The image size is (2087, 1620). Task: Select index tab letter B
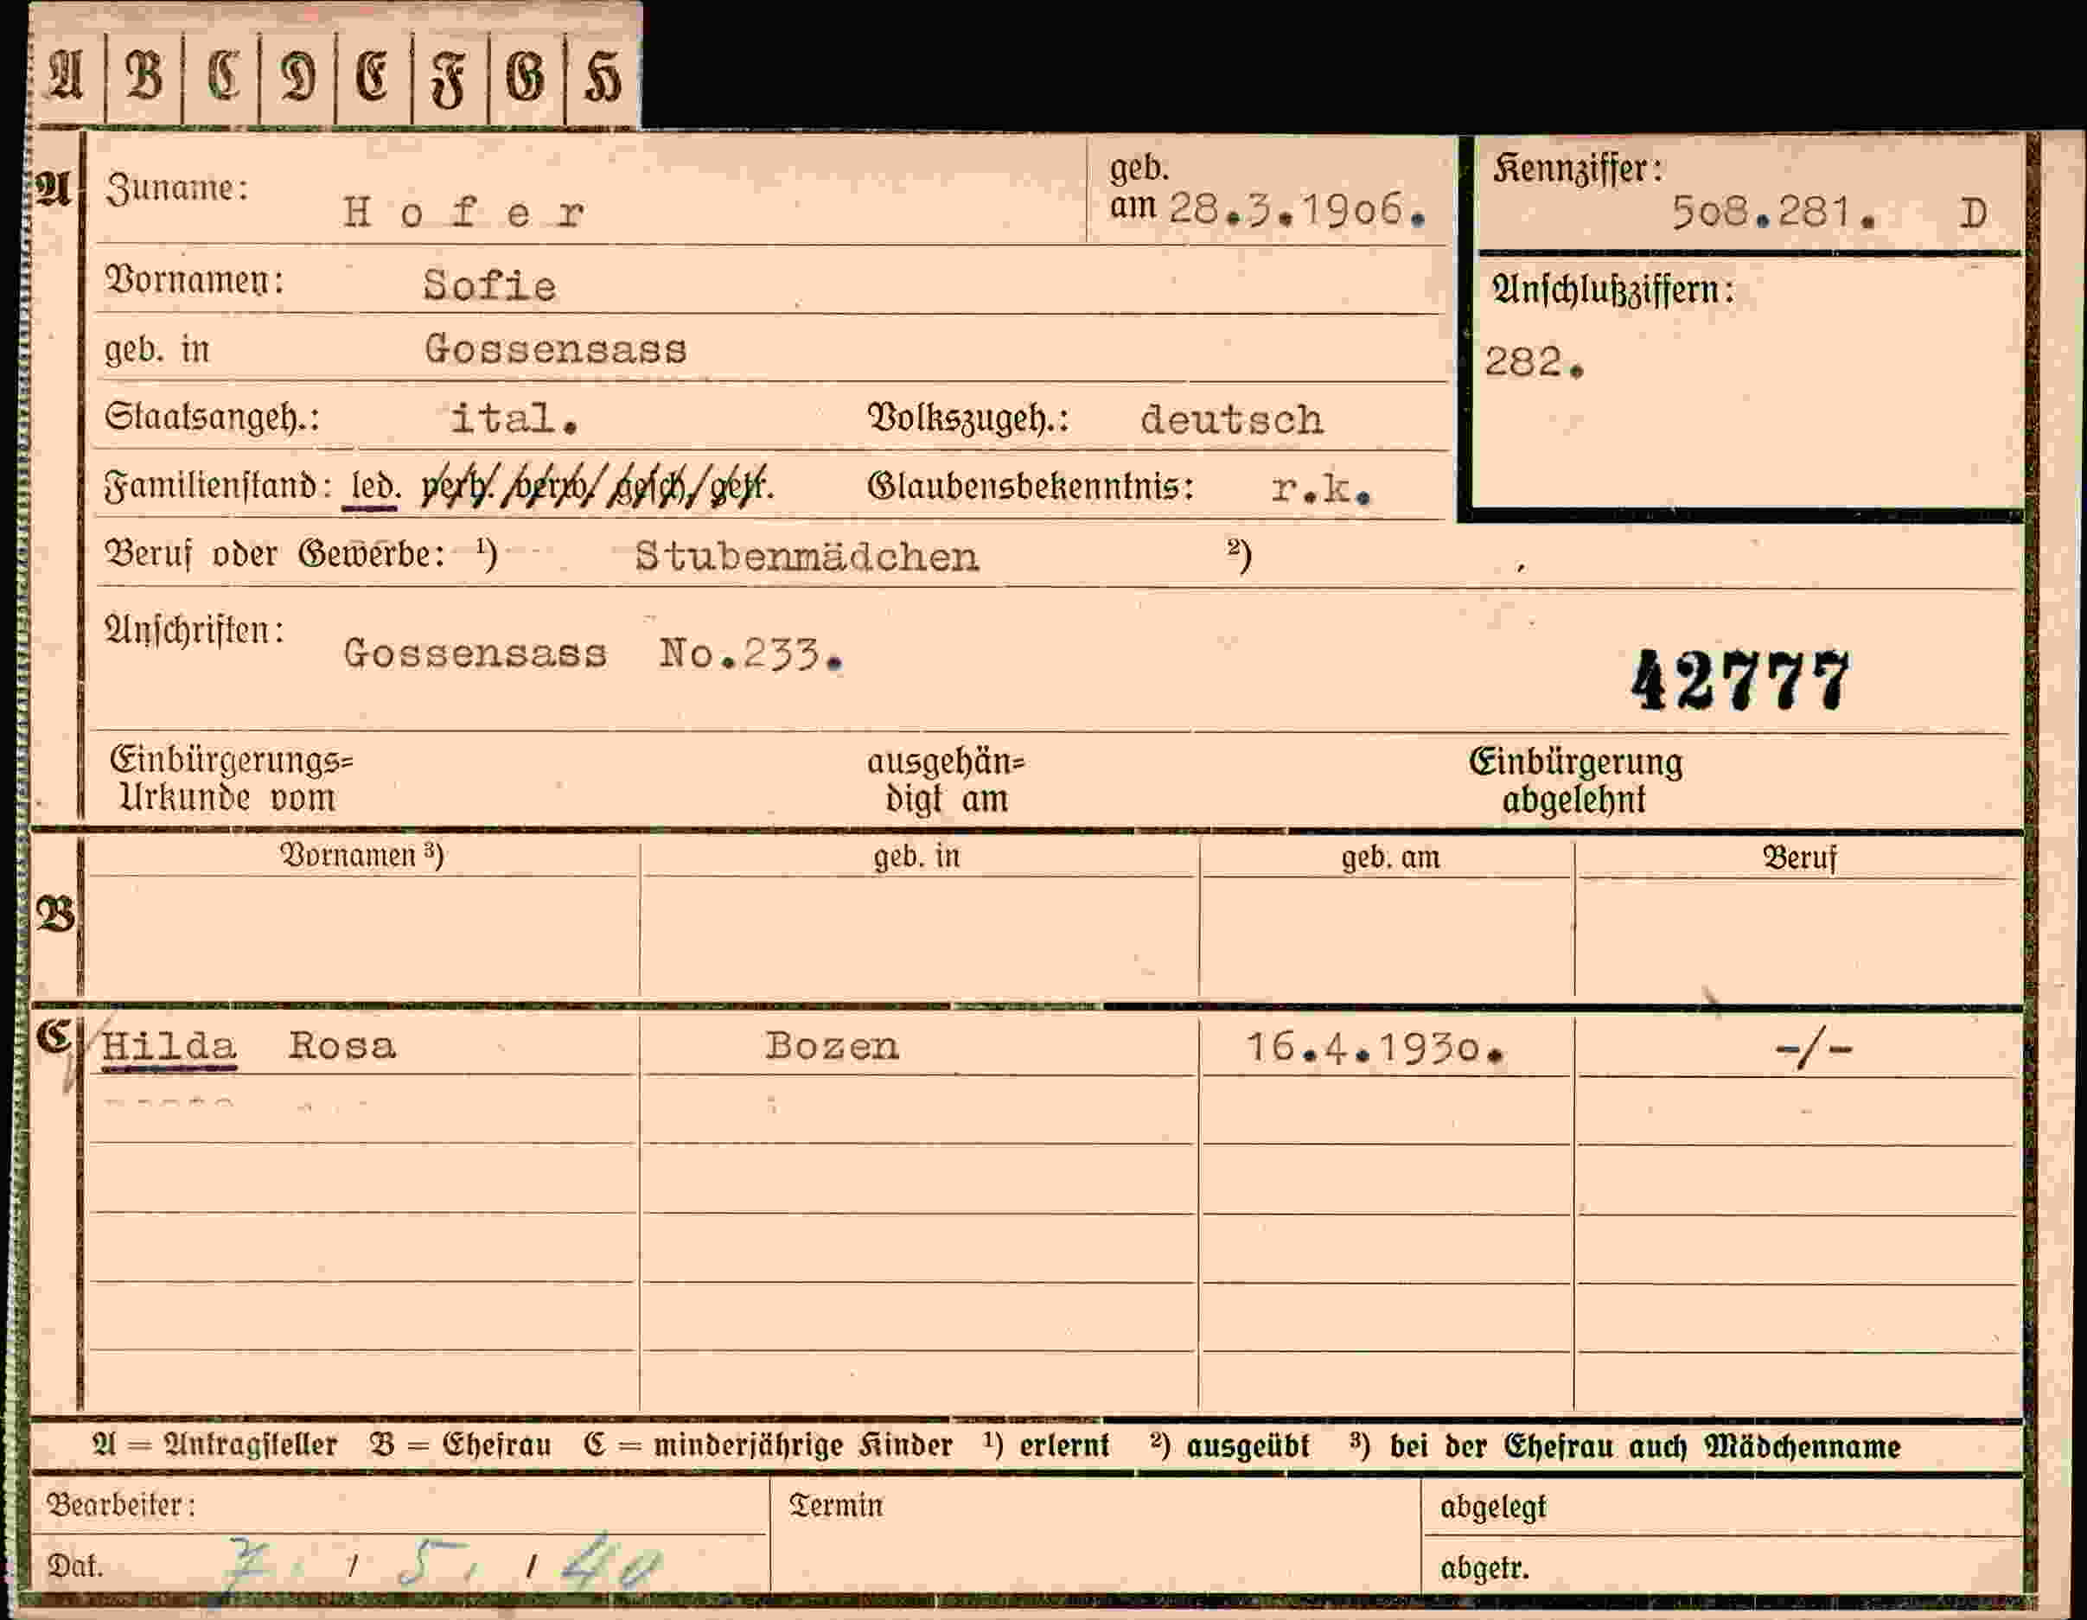coord(144,75)
